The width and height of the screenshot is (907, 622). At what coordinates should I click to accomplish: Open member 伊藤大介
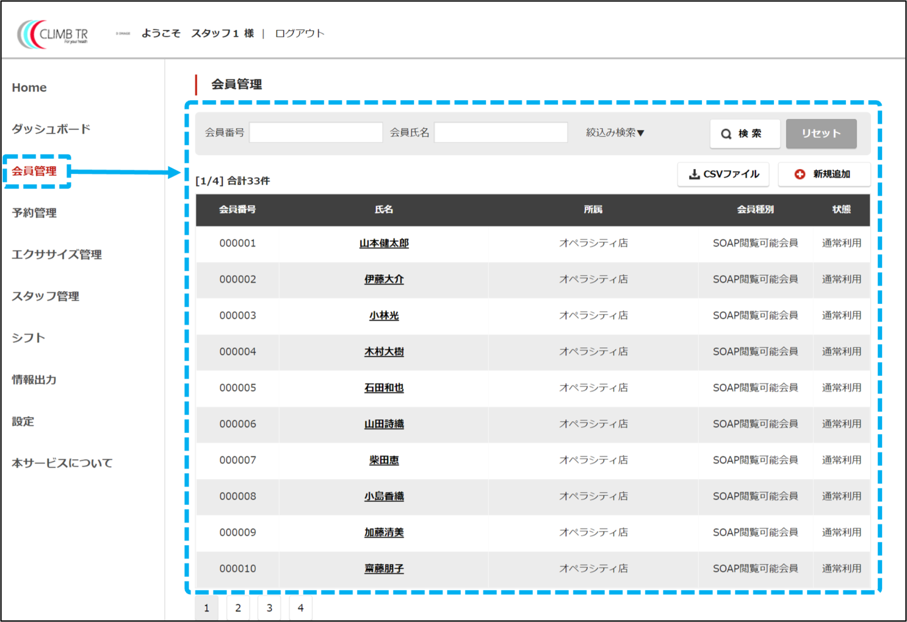[x=384, y=280]
